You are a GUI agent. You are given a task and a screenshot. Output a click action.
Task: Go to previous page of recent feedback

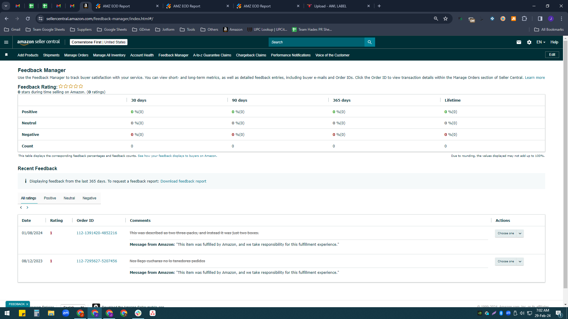[x=21, y=208]
